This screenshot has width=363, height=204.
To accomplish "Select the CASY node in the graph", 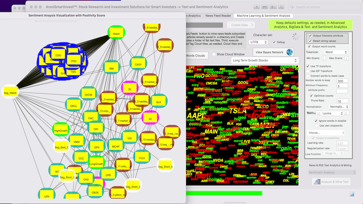I will pyautogui.click(x=138, y=63).
